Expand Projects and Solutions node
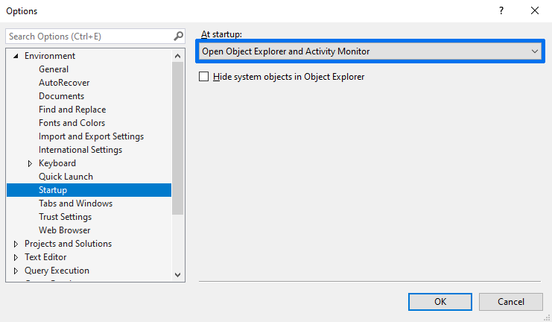Image resolution: width=552 pixels, height=322 pixels. [16, 244]
